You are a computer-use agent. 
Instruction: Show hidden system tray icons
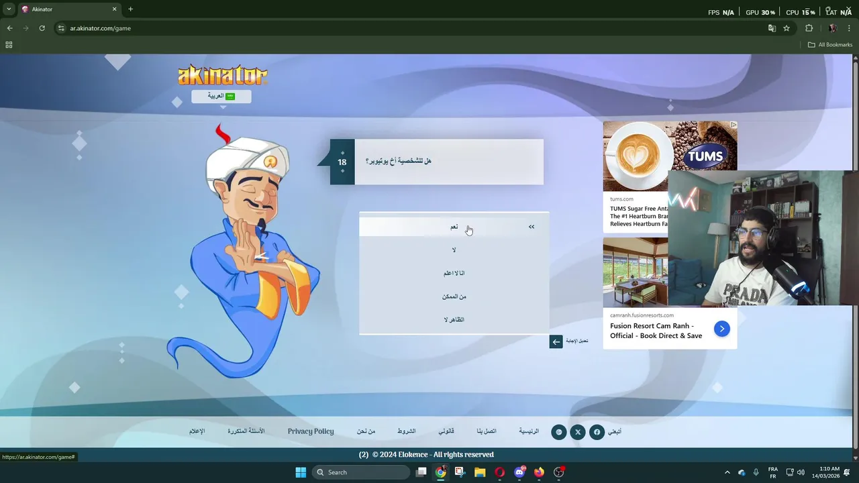click(727, 472)
